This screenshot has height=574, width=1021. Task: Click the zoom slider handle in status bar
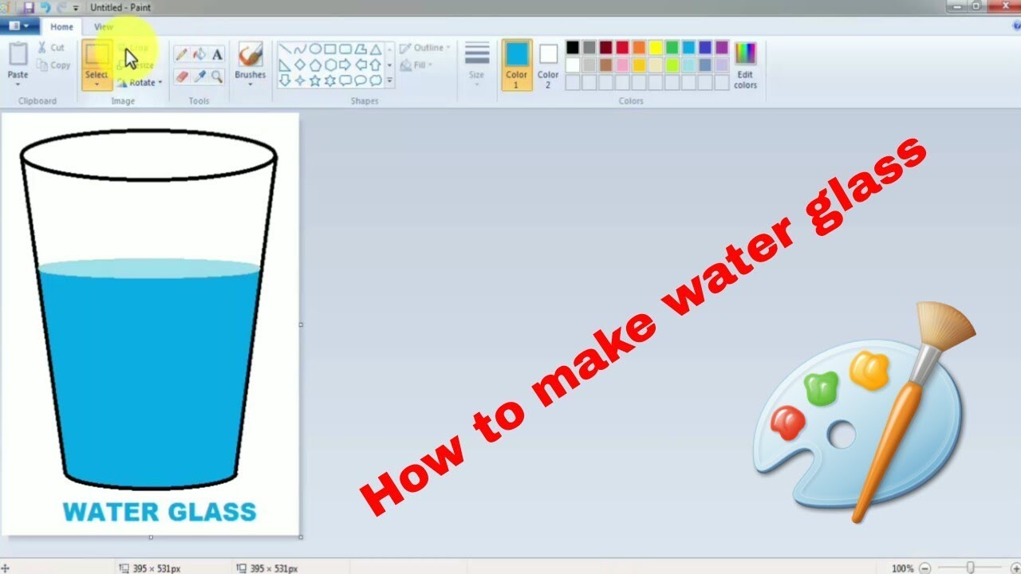point(971,568)
